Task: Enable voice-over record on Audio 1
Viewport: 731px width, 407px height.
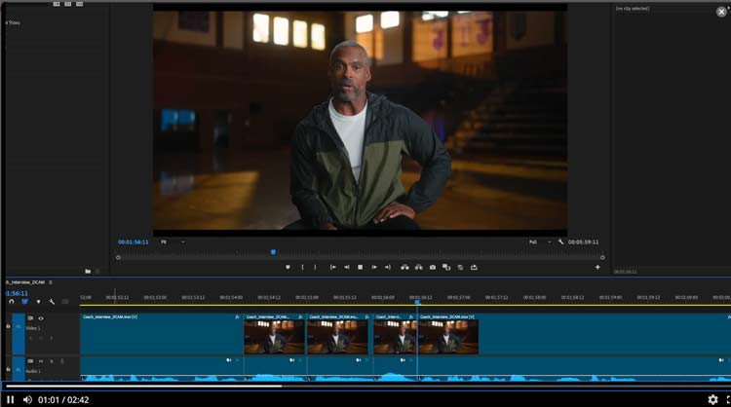Action: click(62, 361)
